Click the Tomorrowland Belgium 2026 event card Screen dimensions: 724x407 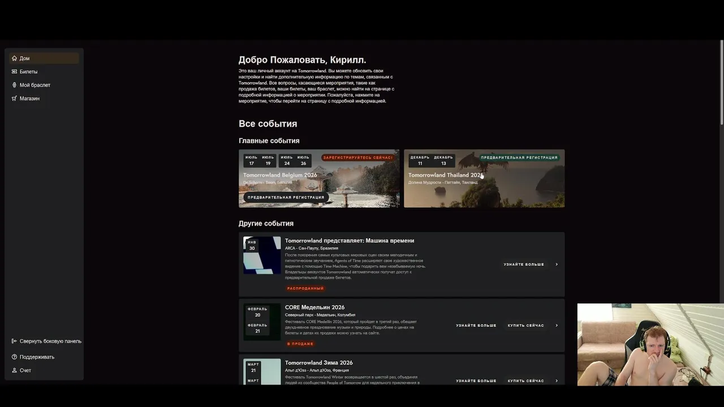click(x=319, y=178)
